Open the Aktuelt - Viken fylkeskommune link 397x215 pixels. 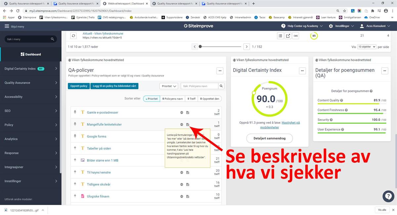103,33
